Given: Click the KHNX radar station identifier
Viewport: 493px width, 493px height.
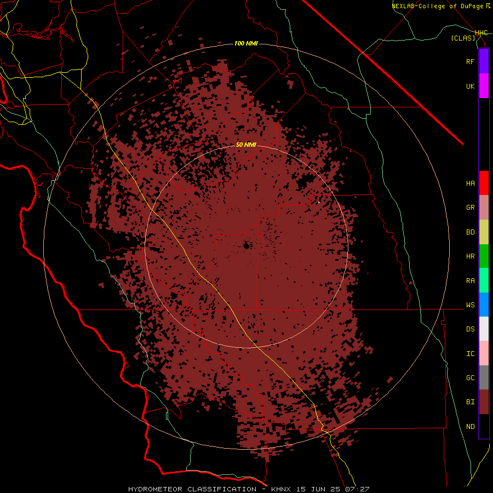Looking at the screenshot, I should pyautogui.click(x=281, y=489).
